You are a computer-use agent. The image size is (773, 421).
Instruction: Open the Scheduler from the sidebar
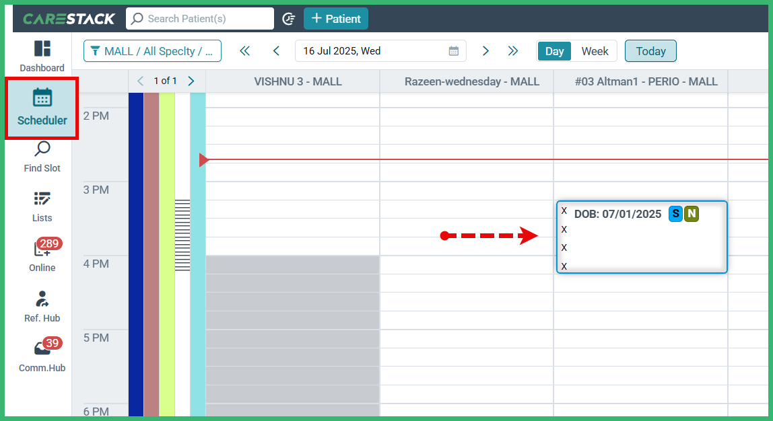coord(42,108)
